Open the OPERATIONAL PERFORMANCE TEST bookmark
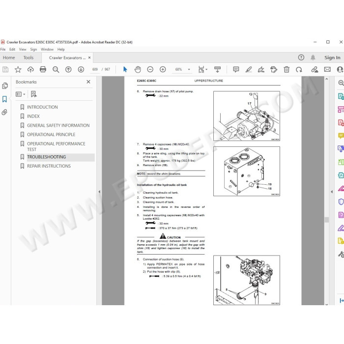 (56, 146)
